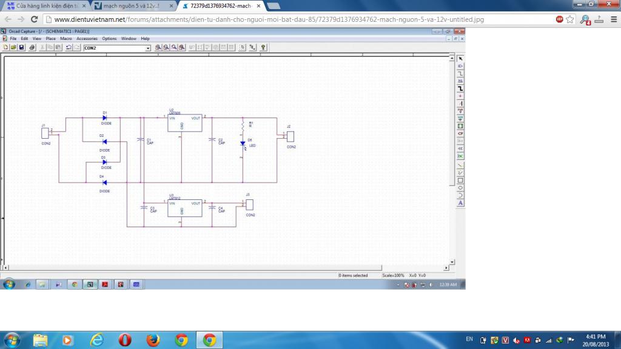Choose the Place Part tool
This screenshot has width=621, height=349.
(460, 66)
